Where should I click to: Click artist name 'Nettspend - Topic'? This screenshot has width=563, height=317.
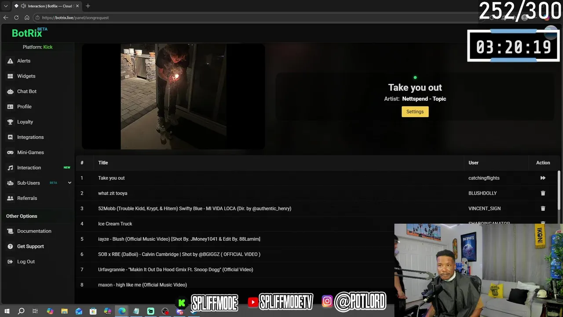(424, 99)
